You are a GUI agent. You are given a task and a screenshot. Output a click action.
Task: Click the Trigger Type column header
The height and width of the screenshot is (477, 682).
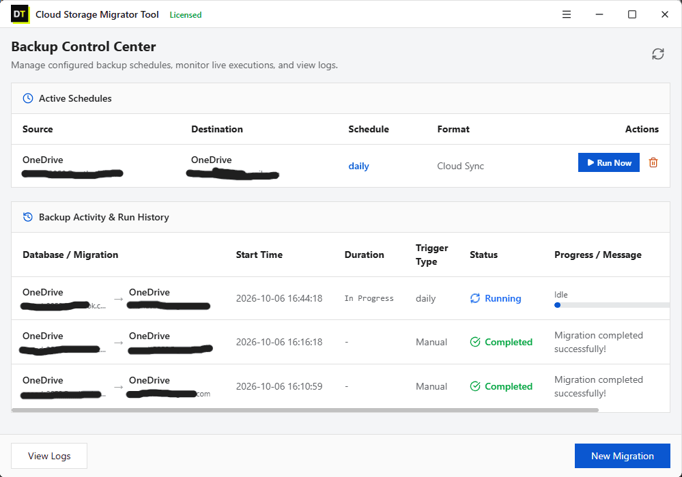pyautogui.click(x=431, y=255)
